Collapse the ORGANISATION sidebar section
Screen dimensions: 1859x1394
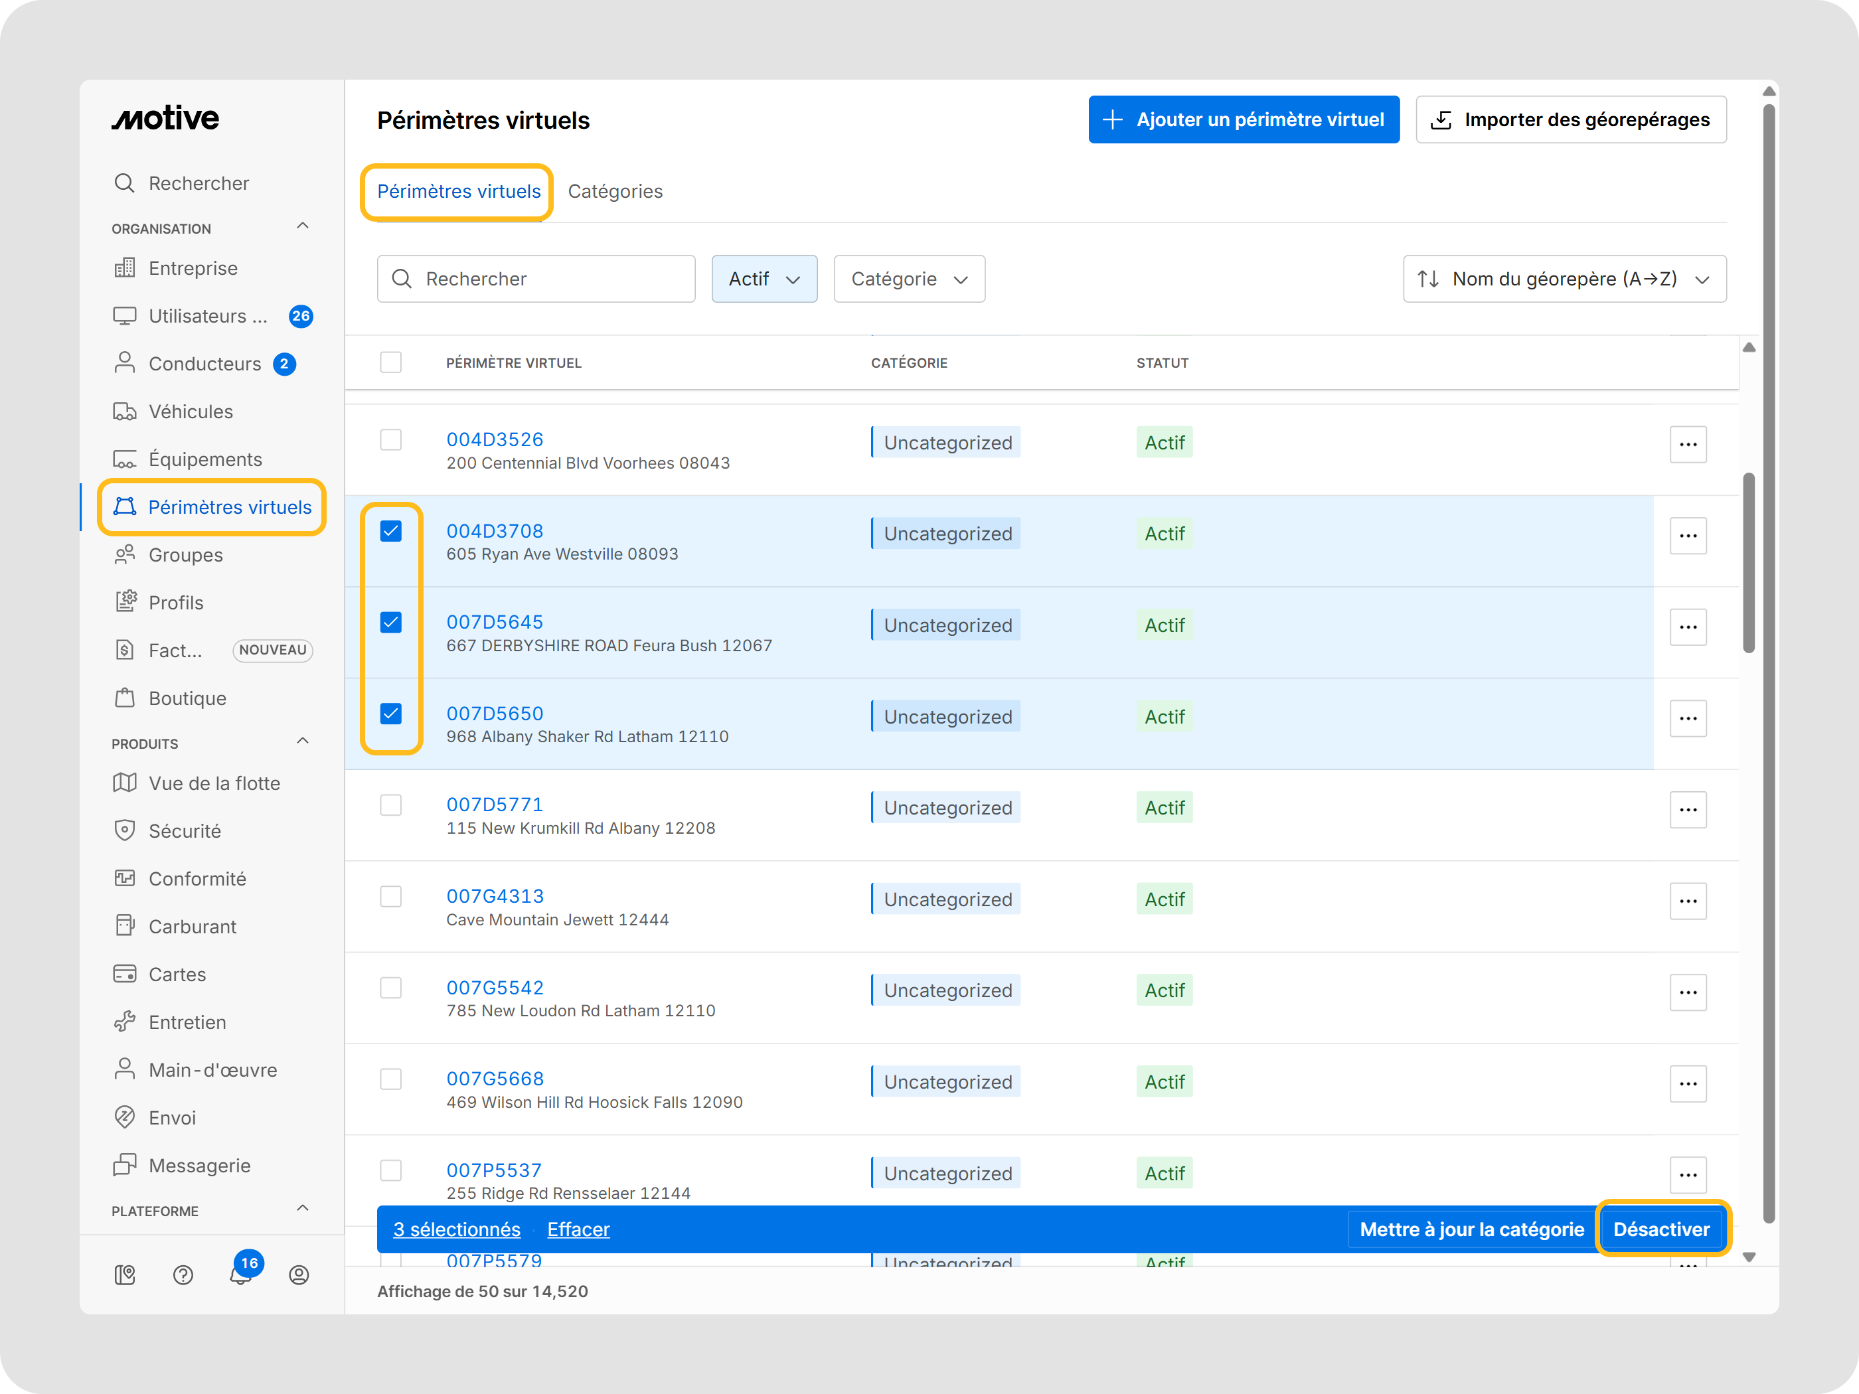point(303,226)
